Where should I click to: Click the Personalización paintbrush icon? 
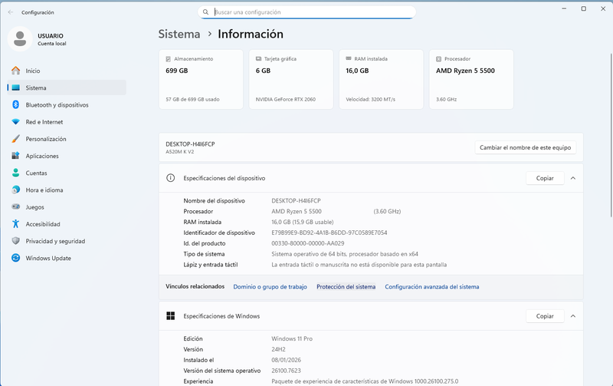pyautogui.click(x=15, y=139)
